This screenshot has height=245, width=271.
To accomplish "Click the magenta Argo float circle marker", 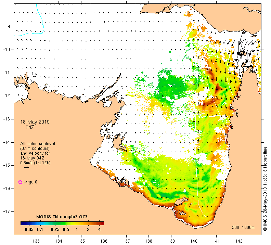I will click(x=20, y=182).
